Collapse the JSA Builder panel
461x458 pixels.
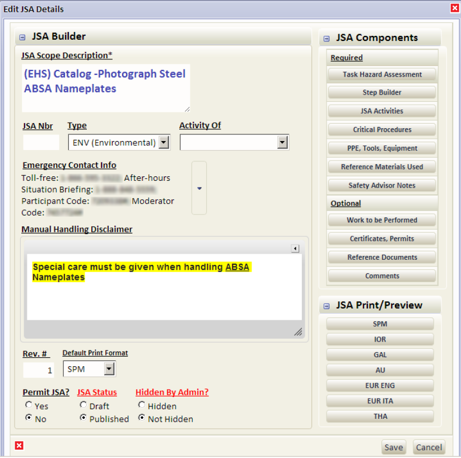(x=22, y=38)
